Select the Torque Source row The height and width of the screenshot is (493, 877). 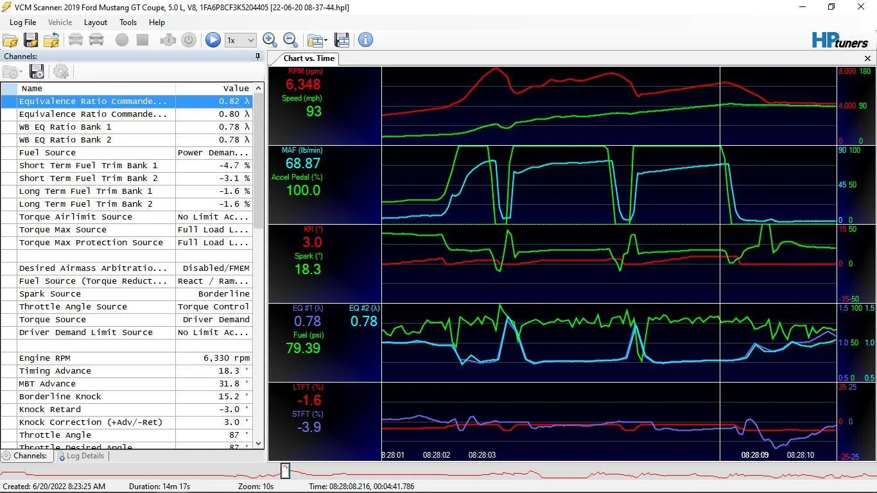point(126,320)
